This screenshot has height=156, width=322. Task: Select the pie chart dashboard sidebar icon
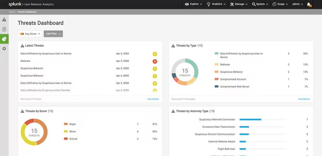(x=4, y=39)
